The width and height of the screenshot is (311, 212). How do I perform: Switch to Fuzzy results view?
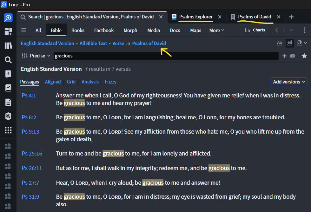pos(110,82)
